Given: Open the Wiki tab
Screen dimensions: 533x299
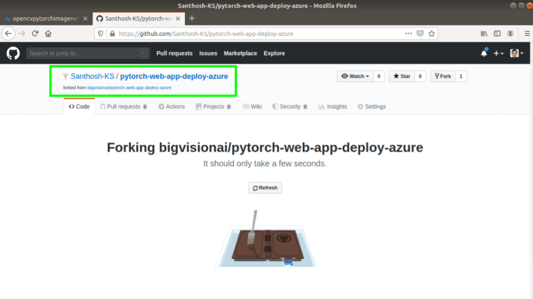Looking at the screenshot, I should (x=252, y=106).
